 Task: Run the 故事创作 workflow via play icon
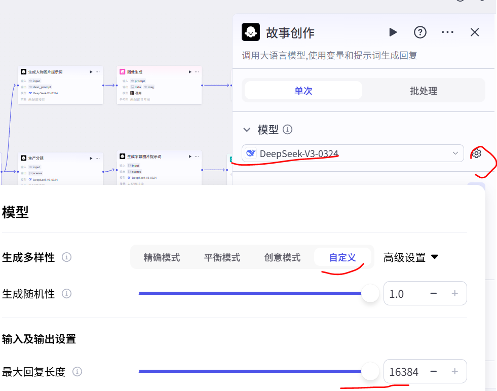[x=393, y=32]
